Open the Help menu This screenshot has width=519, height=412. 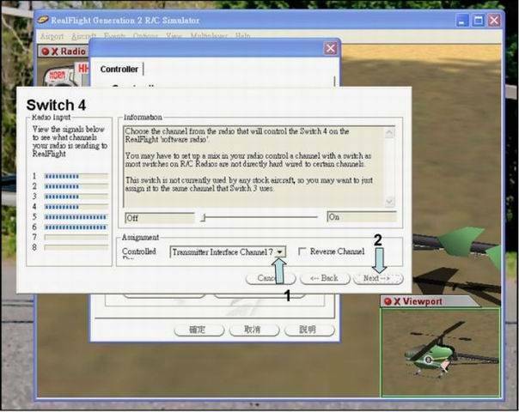pyautogui.click(x=242, y=36)
